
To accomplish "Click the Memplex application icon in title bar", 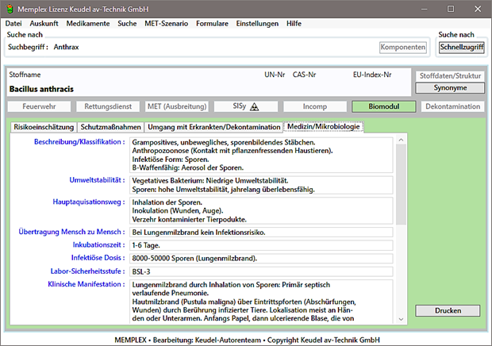I will click(x=10, y=9).
